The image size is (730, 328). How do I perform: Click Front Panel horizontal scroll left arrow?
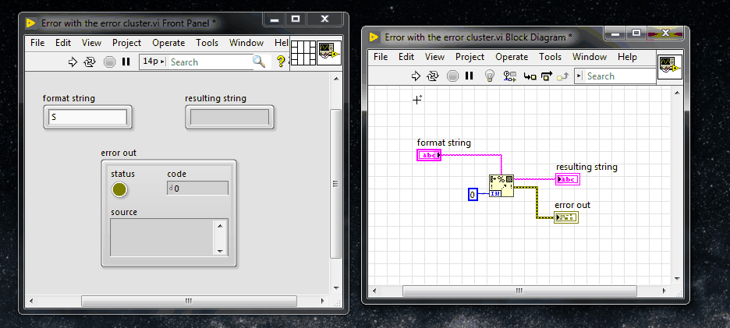(x=32, y=301)
